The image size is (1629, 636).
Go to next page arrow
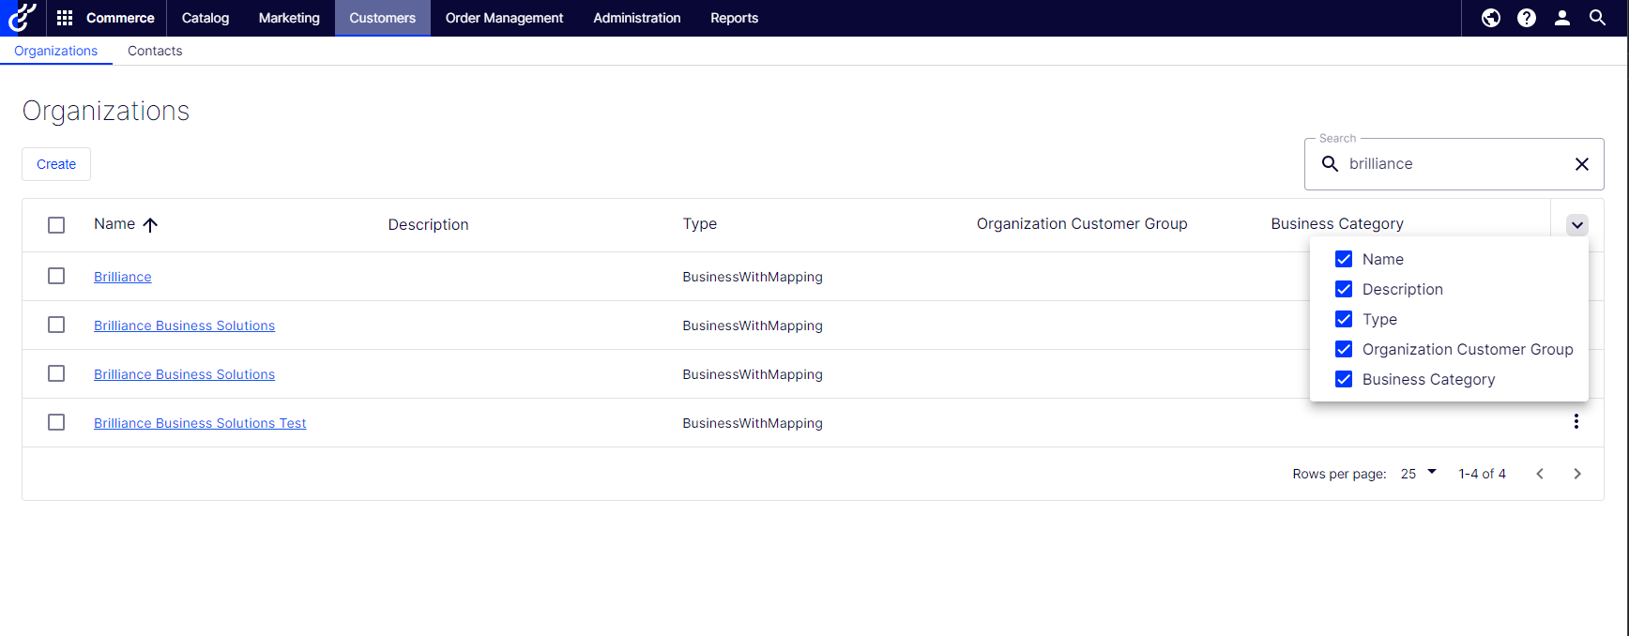(x=1577, y=474)
